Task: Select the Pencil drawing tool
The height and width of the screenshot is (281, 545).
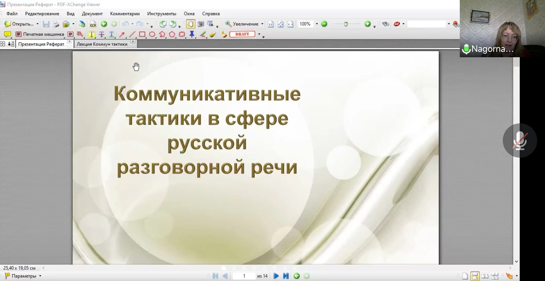Action: (x=203, y=34)
